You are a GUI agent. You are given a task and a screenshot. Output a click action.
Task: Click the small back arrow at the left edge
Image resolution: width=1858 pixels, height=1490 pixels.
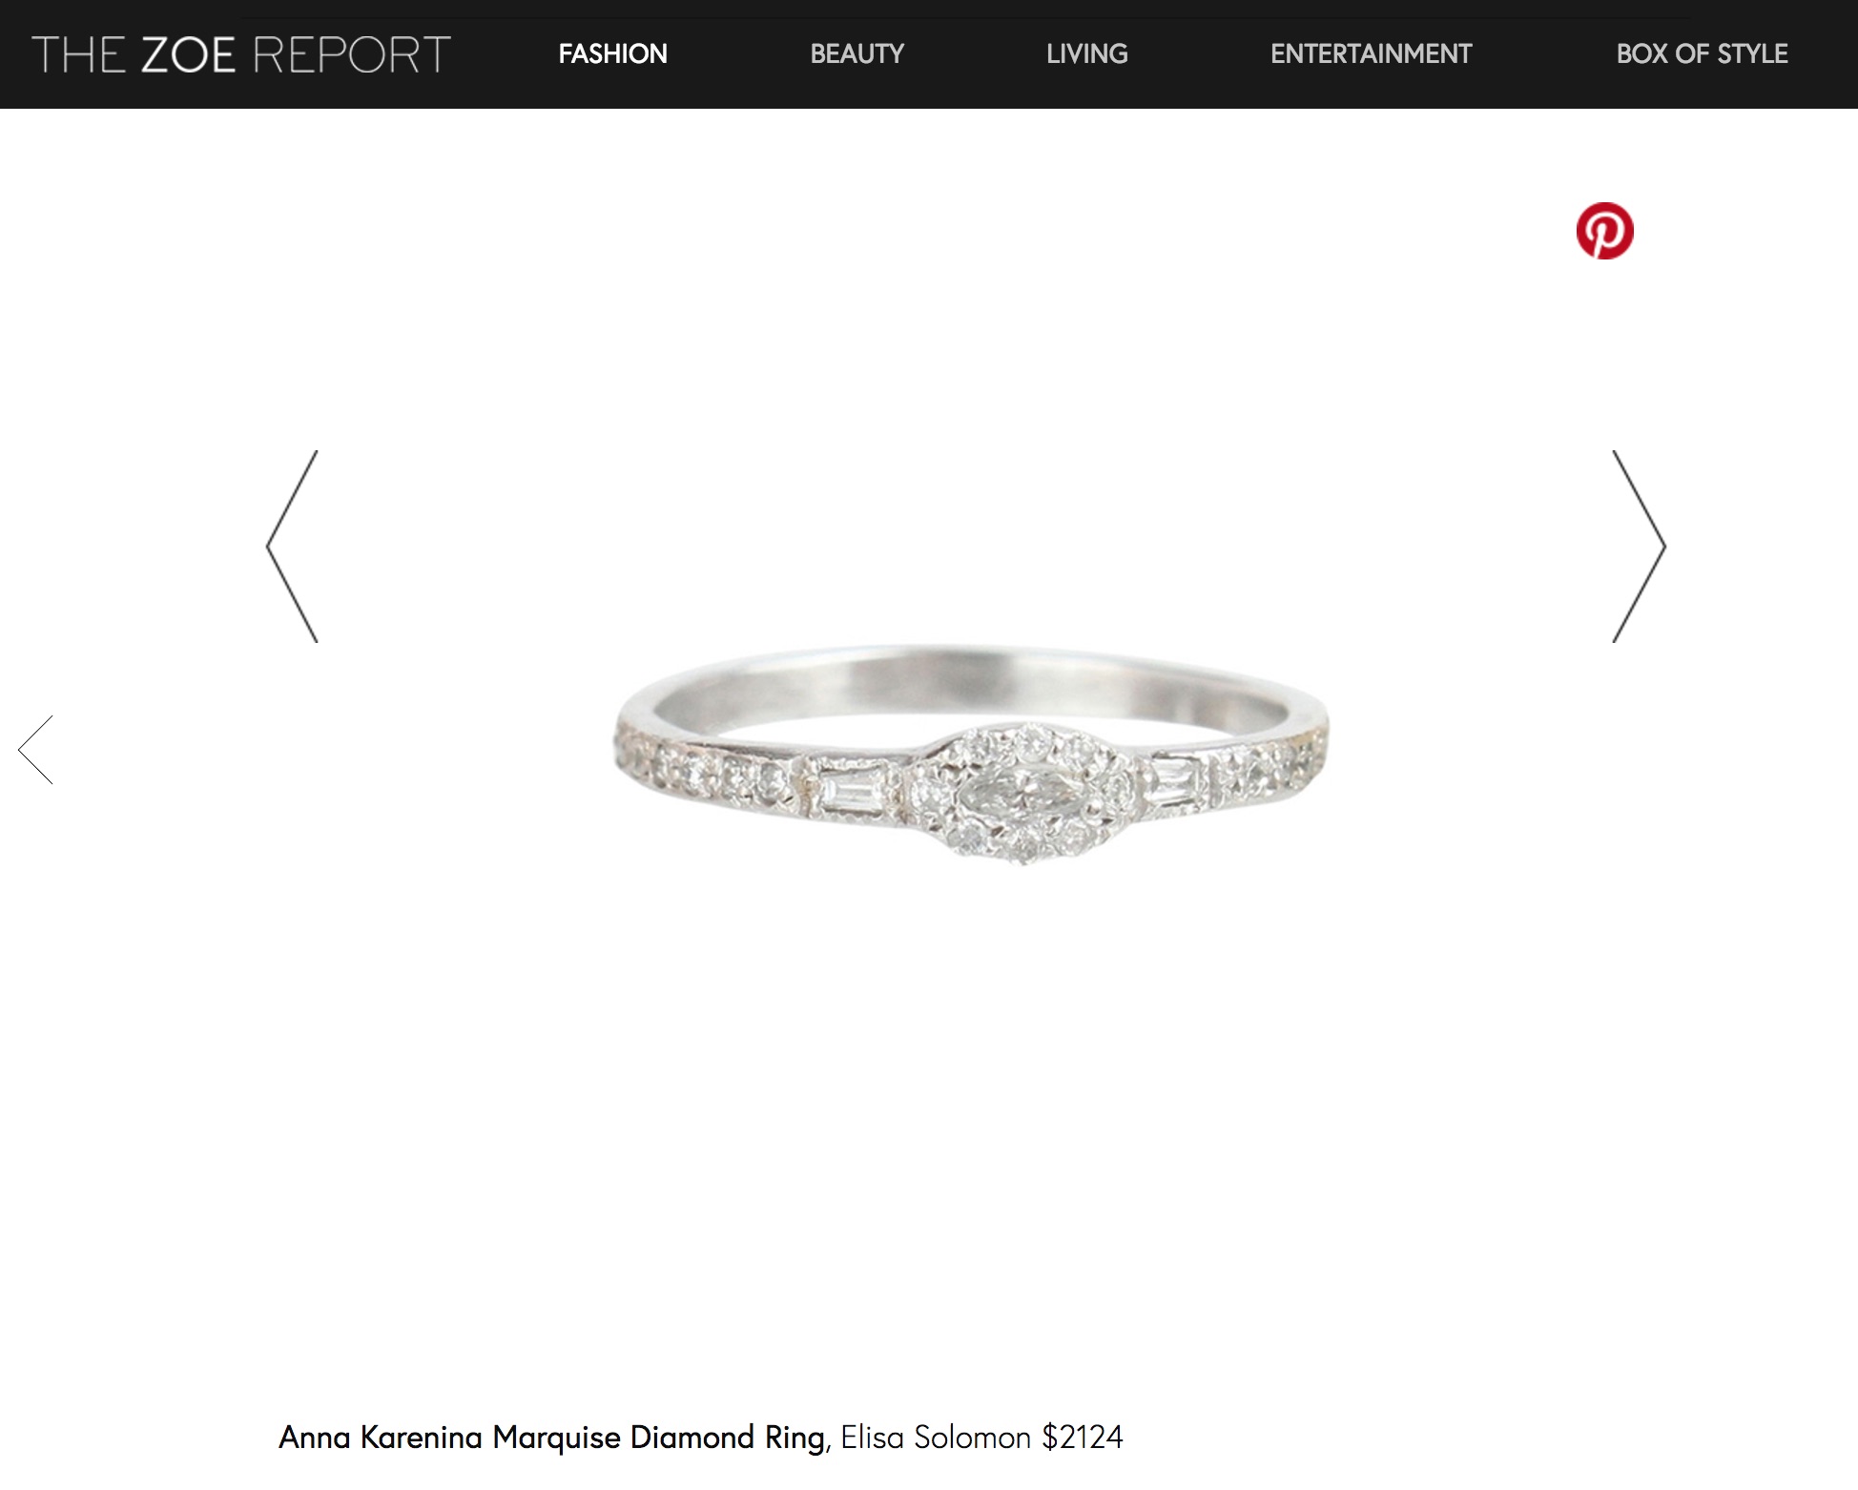[35, 750]
